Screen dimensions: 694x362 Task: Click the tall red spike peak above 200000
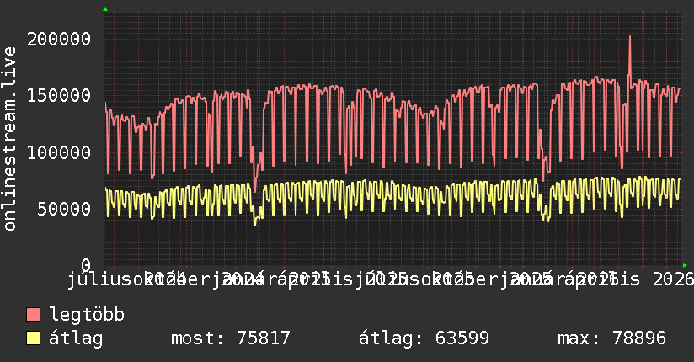point(630,37)
